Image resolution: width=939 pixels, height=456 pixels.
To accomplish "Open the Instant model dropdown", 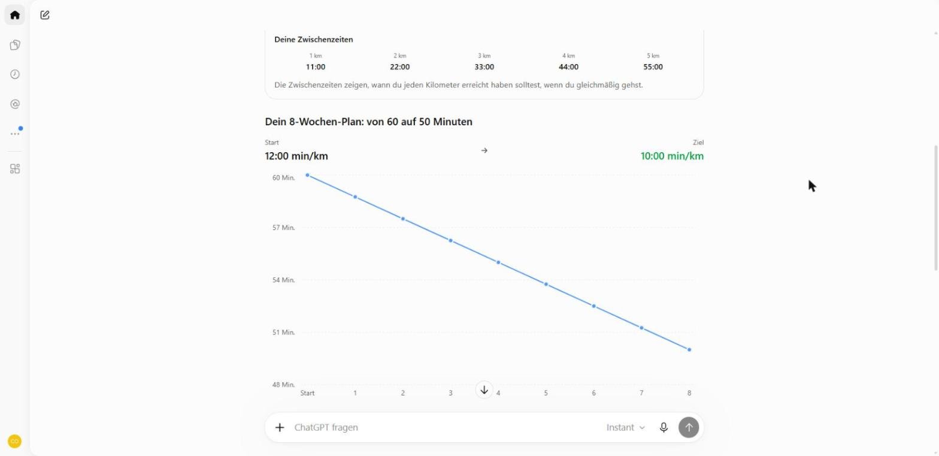I will (x=626, y=427).
